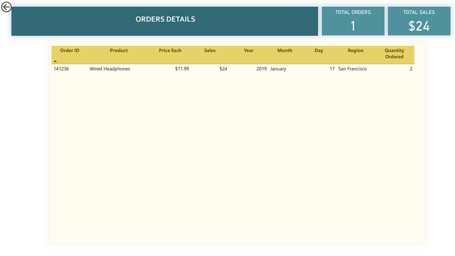Click the Region column header
Screen dimensions: 455x256
[x=355, y=51]
